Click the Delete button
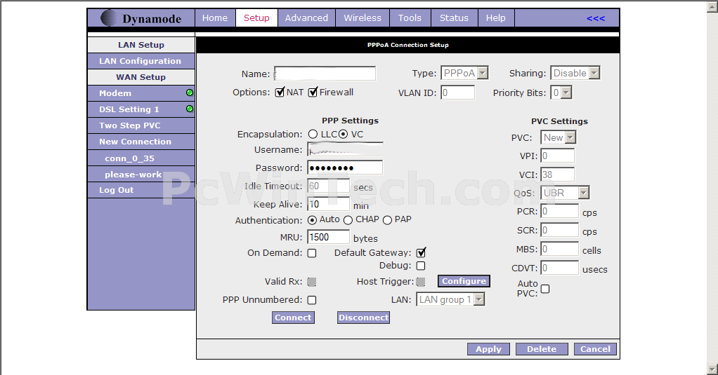718x375 pixels. (x=542, y=349)
